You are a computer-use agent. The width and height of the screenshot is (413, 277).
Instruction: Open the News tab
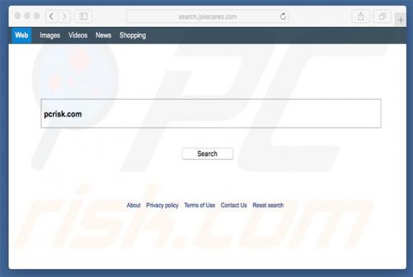(x=103, y=35)
